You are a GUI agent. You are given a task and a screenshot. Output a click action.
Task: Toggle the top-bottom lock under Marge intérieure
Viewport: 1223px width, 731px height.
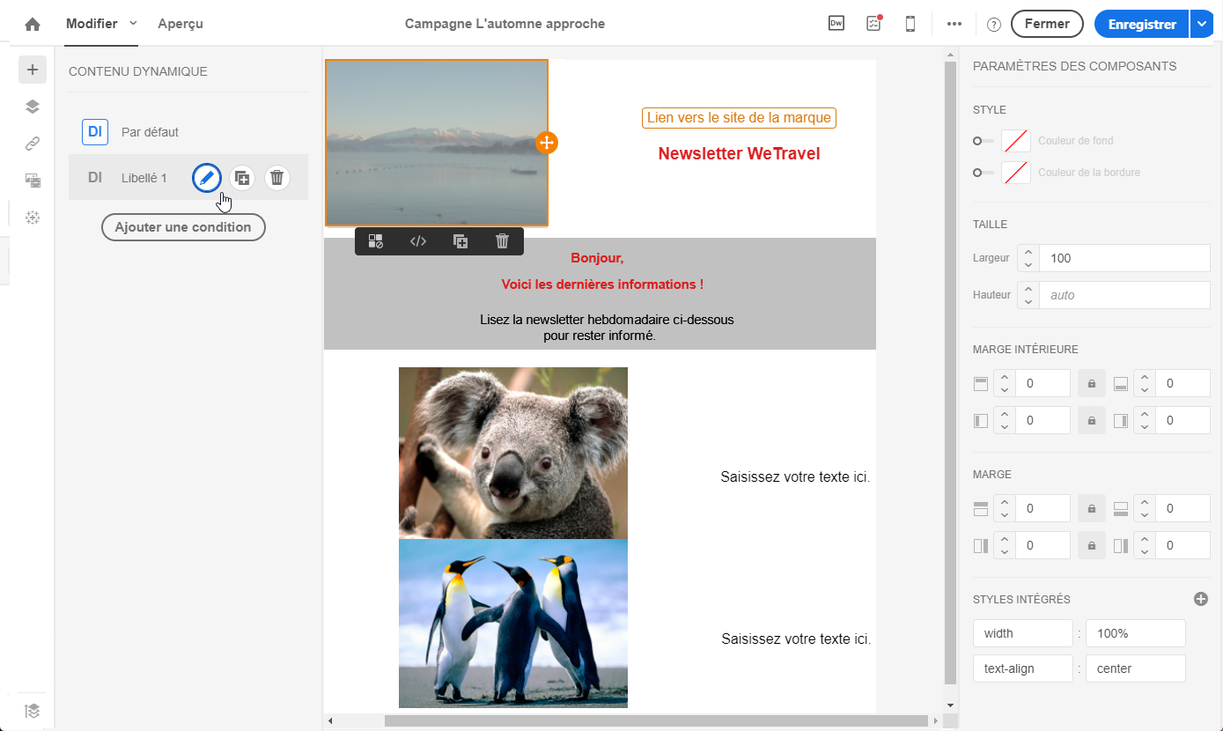[1092, 384]
